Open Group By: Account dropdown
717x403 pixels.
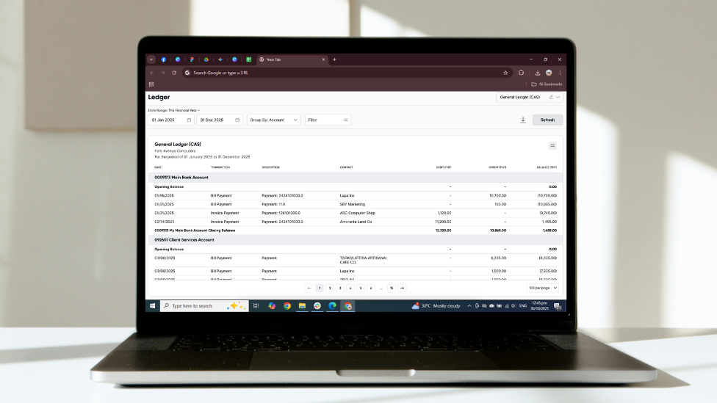(273, 120)
